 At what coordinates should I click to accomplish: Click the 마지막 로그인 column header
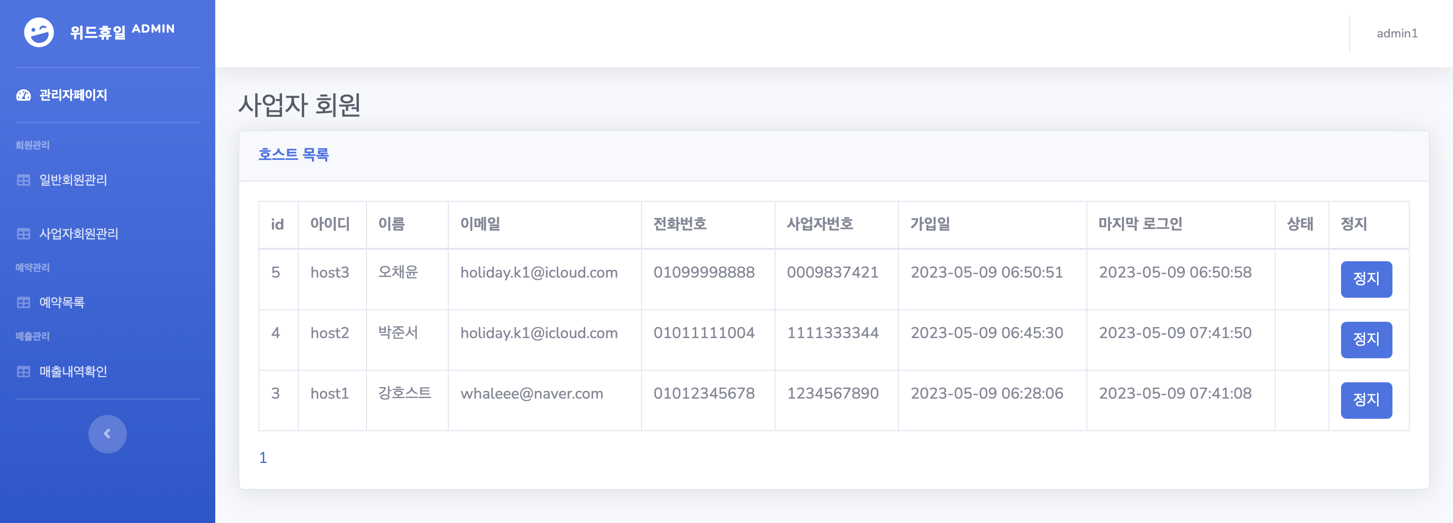(x=1140, y=224)
